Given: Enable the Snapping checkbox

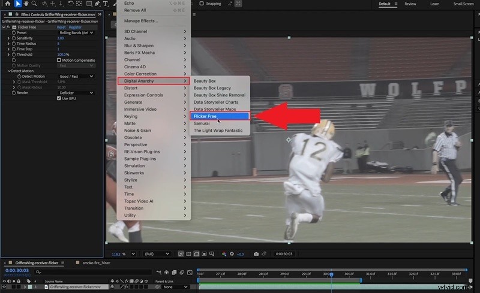Looking at the screenshot, I should tap(202, 4).
